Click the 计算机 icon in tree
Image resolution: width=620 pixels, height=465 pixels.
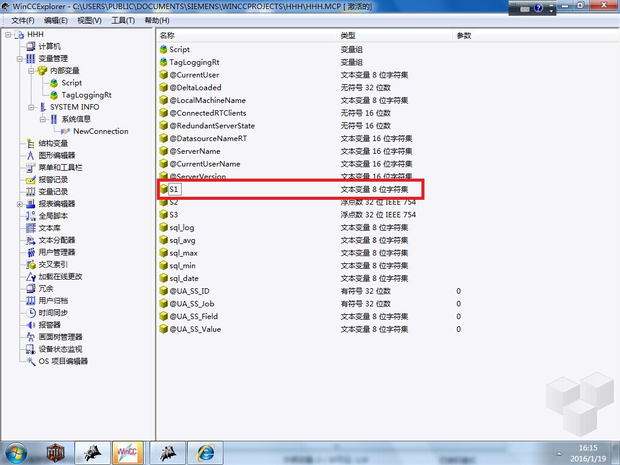coord(30,47)
